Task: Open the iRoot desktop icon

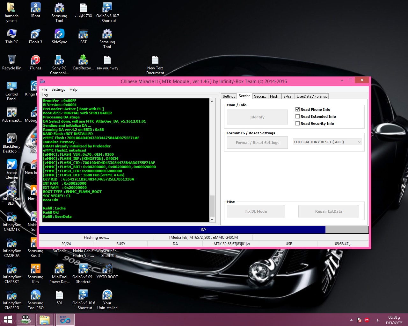Action: [x=36, y=10]
